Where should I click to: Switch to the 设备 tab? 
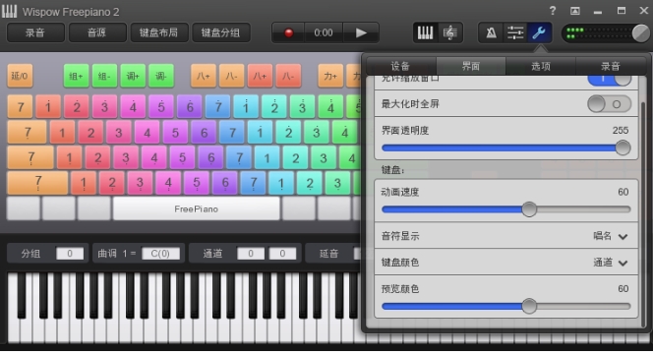pyautogui.click(x=401, y=66)
